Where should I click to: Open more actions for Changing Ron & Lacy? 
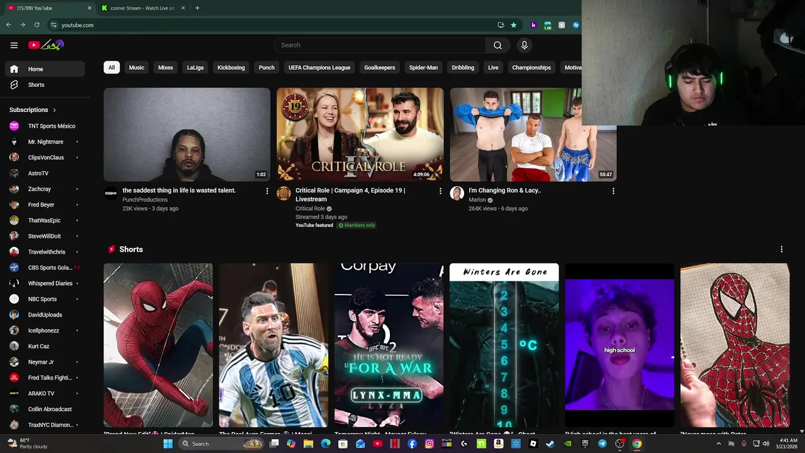click(x=613, y=191)
